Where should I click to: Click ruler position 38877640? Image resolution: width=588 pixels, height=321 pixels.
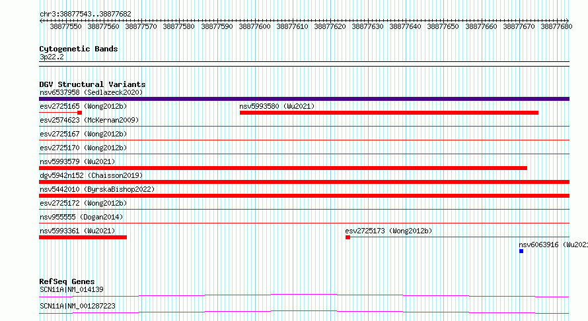(405, 26)
